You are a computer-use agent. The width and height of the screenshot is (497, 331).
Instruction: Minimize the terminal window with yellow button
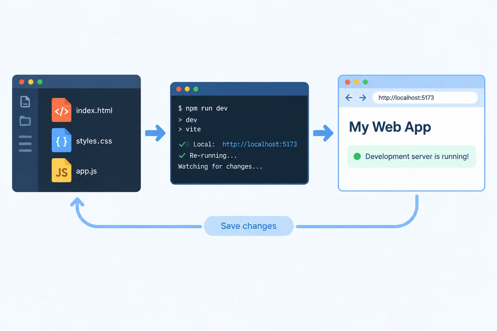(x=187, y=89)
